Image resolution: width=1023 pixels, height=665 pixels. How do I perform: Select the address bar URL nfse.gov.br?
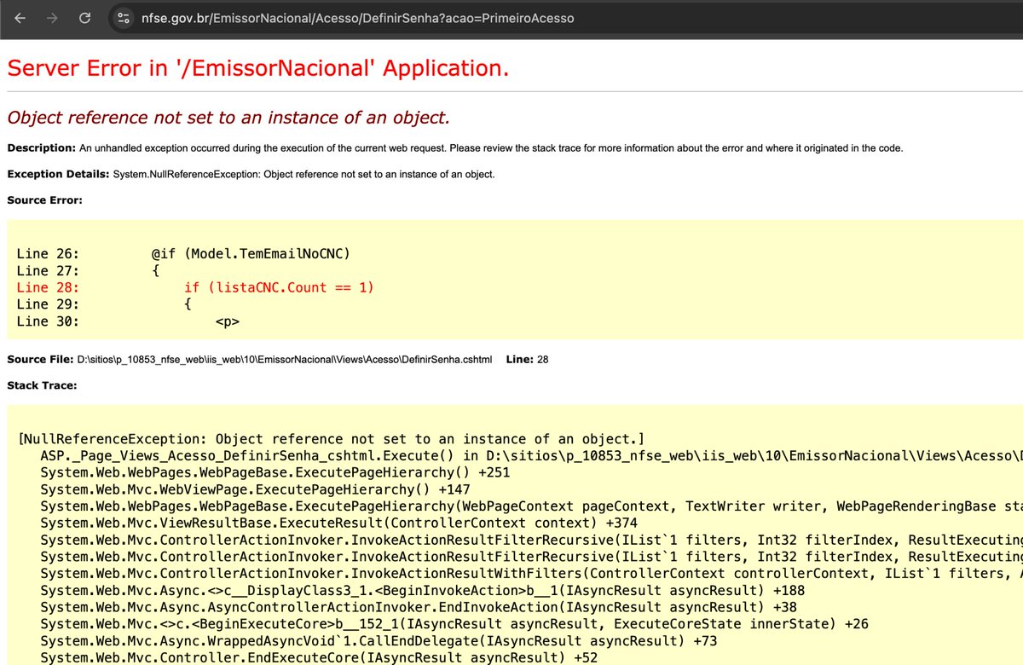pos(357,18)
